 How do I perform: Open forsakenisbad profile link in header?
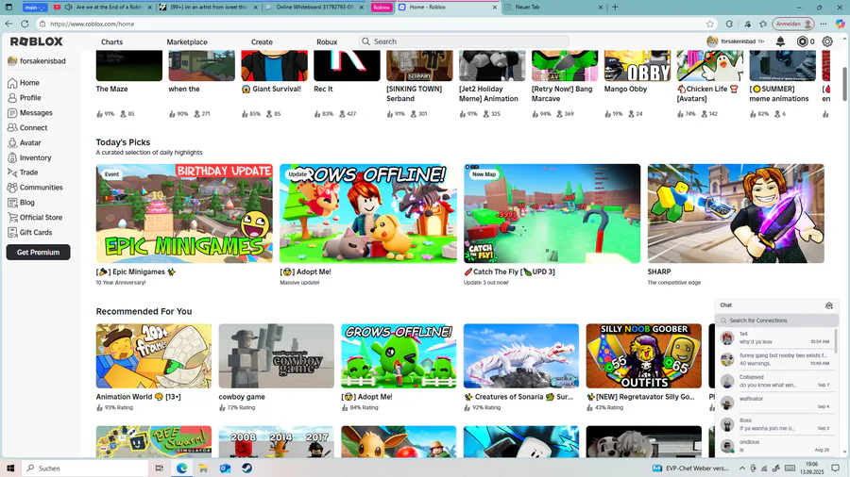[x=735, y=41]
